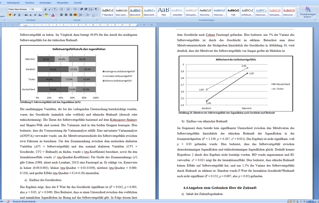Open the Überprüfen tab
Image resolution: width=319 pixels, height=203 pixels.
(x=63, y=3)
